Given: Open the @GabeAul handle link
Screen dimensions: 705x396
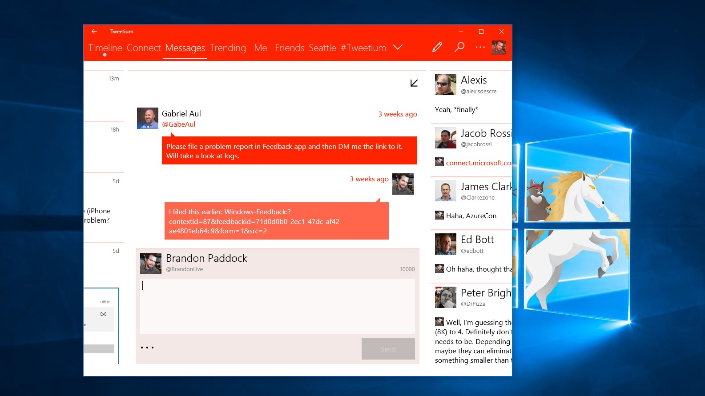Looking at the screenshot, I should point(178,124).
